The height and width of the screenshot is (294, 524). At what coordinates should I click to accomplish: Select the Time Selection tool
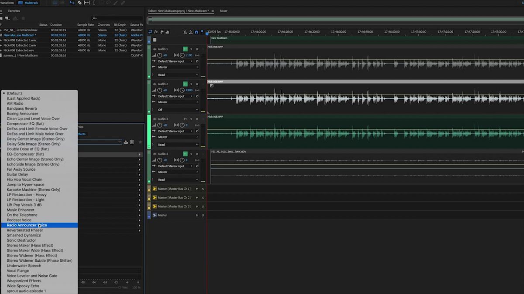[94, 3]
